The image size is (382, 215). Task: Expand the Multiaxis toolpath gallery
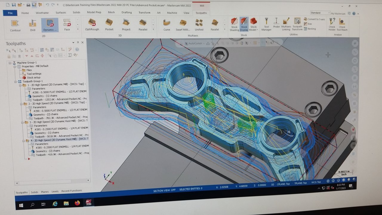(x=225, y=29)
